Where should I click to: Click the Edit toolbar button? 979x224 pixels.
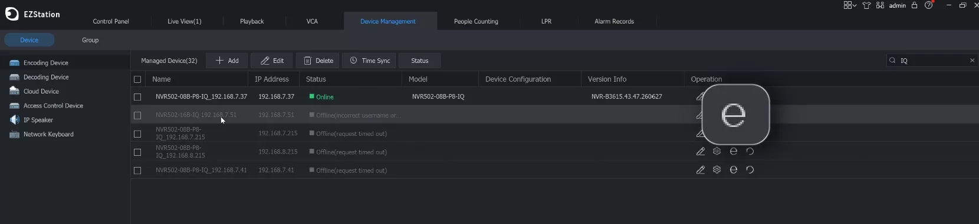pos(272,61)
